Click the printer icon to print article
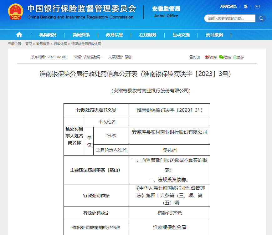 coord(191,57)
